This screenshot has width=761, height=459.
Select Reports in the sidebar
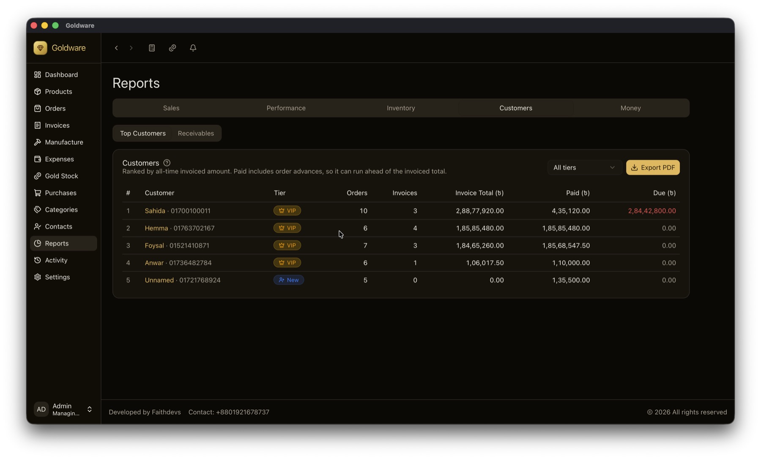click(x=63, y=243)
